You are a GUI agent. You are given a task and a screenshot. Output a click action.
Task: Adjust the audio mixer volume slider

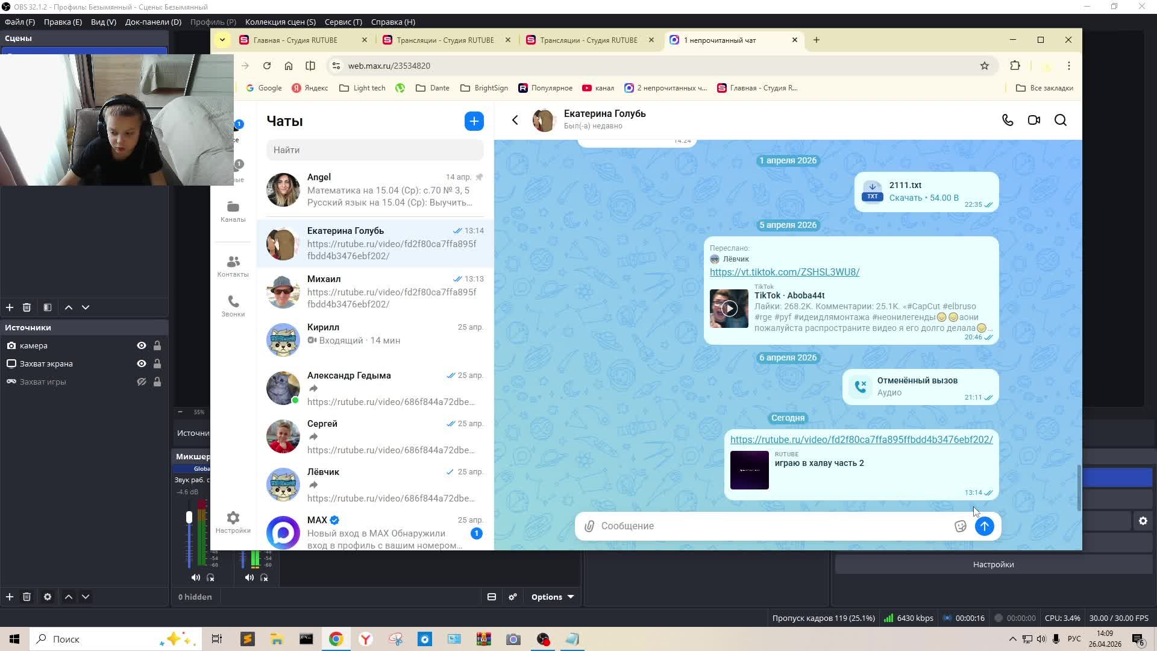click(189, 517)
